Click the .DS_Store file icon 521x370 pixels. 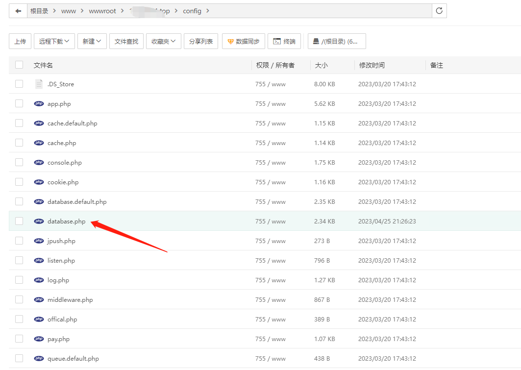coord(39,84)
